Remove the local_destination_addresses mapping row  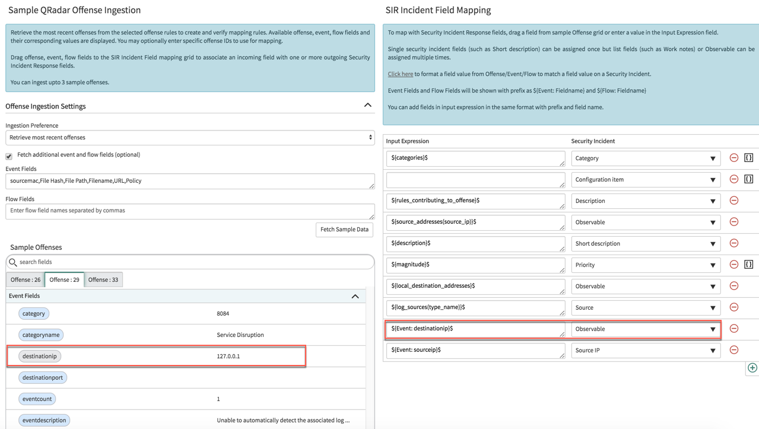734,286
